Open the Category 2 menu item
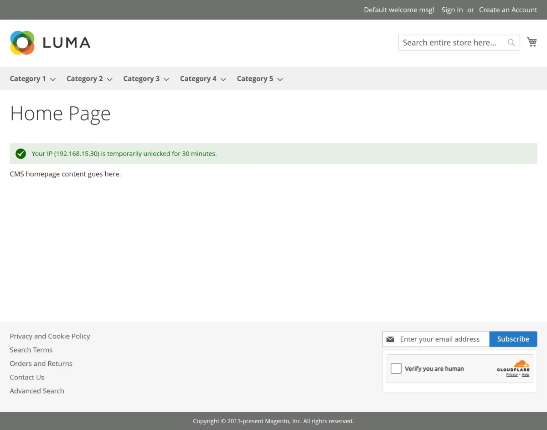Image resolution: width=547 pixels, height=430 pixels. [85, 78]
